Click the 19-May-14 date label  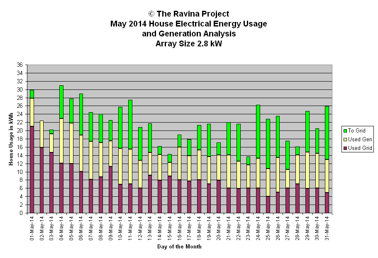[209, 228]
